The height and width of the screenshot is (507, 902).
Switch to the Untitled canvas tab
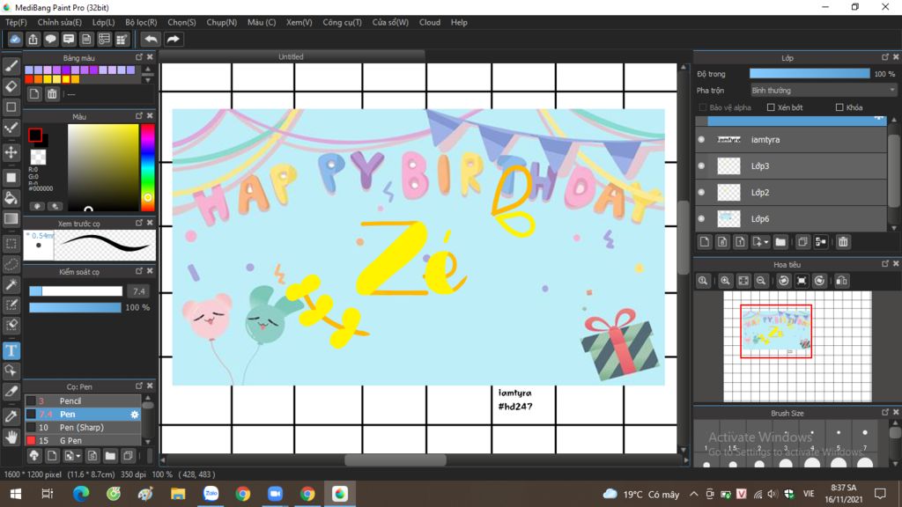291,56
